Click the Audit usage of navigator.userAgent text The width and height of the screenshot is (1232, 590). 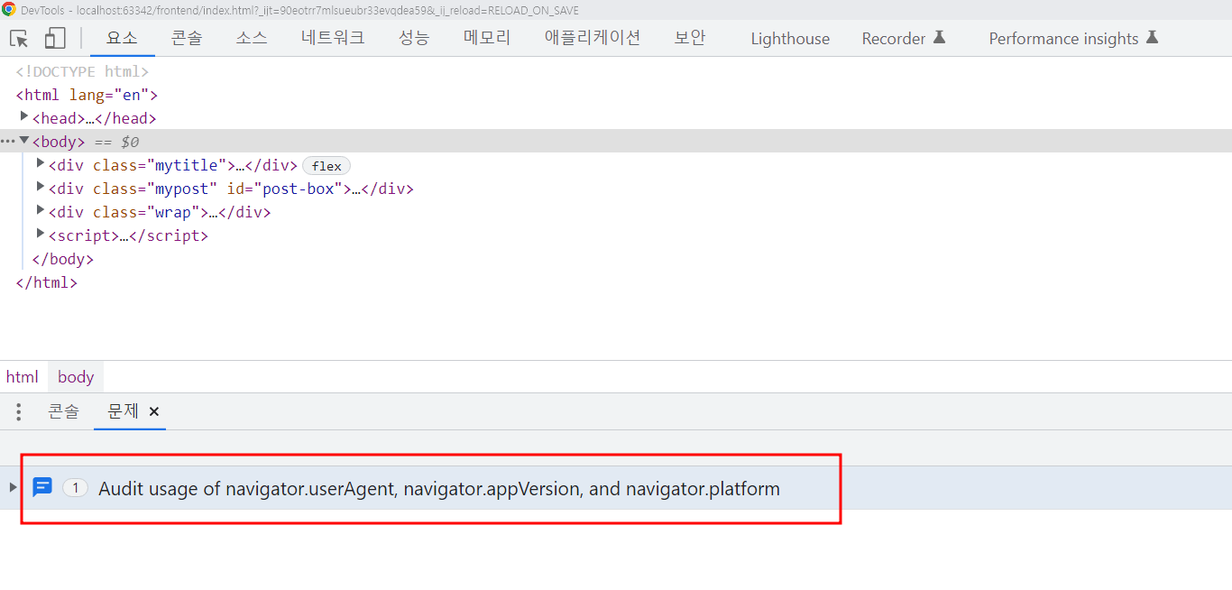[x=439, y=489]
